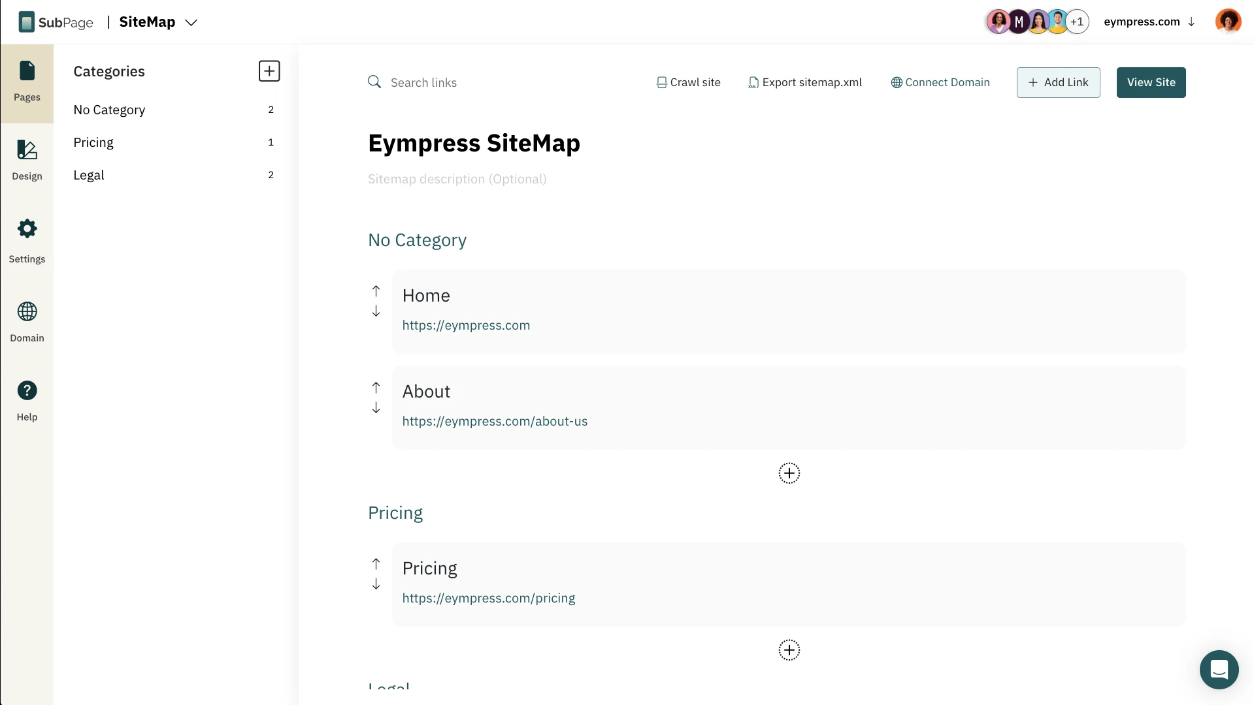The height and width of the screenshot is (705, 1254).
Task: Select the Pages tab in sidebar
Action: point(27,83)
